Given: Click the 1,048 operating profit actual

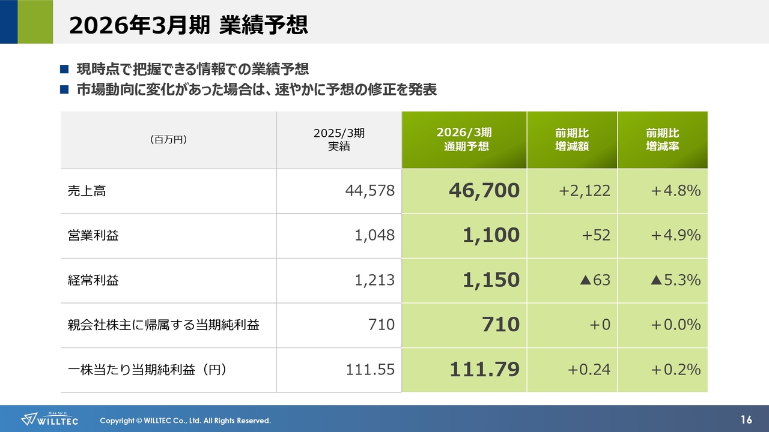Looking at the screenshot, I should [375, 235].
